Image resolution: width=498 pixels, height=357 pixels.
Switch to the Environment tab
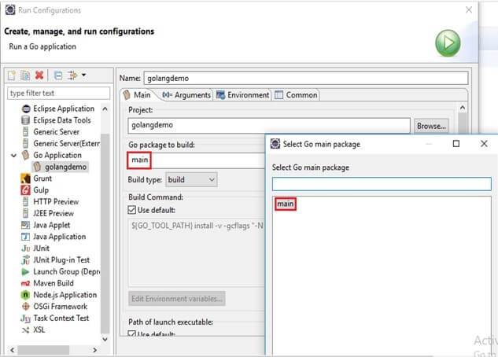coord(242,95)
